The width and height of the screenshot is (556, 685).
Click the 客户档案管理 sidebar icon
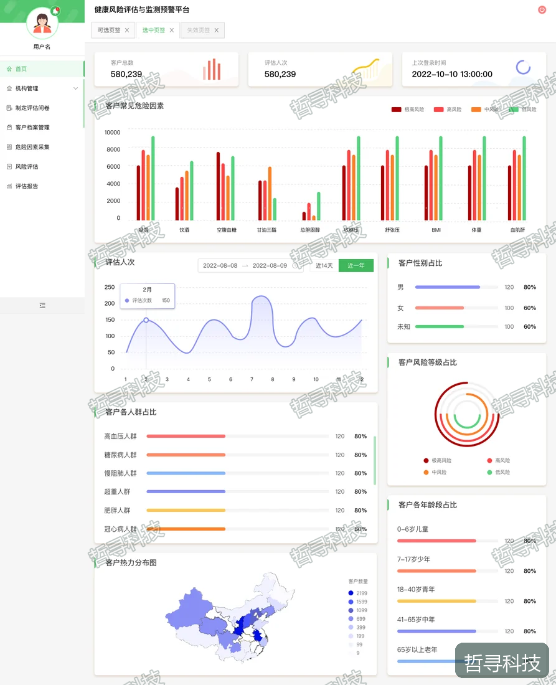(x=9, y=128)
